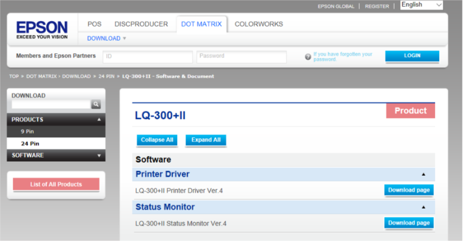
Task: Click the ID input field
Action: pyautogui.click(x=148, y=57)
